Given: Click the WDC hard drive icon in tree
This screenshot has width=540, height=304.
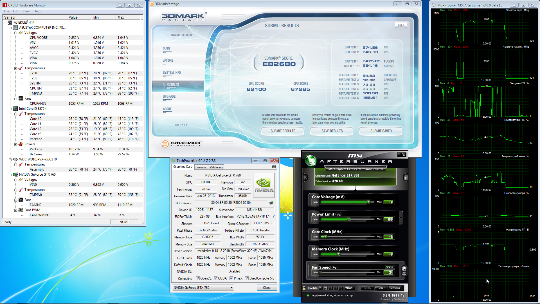Looking at the screenshot, I should [x=16, y=159].
